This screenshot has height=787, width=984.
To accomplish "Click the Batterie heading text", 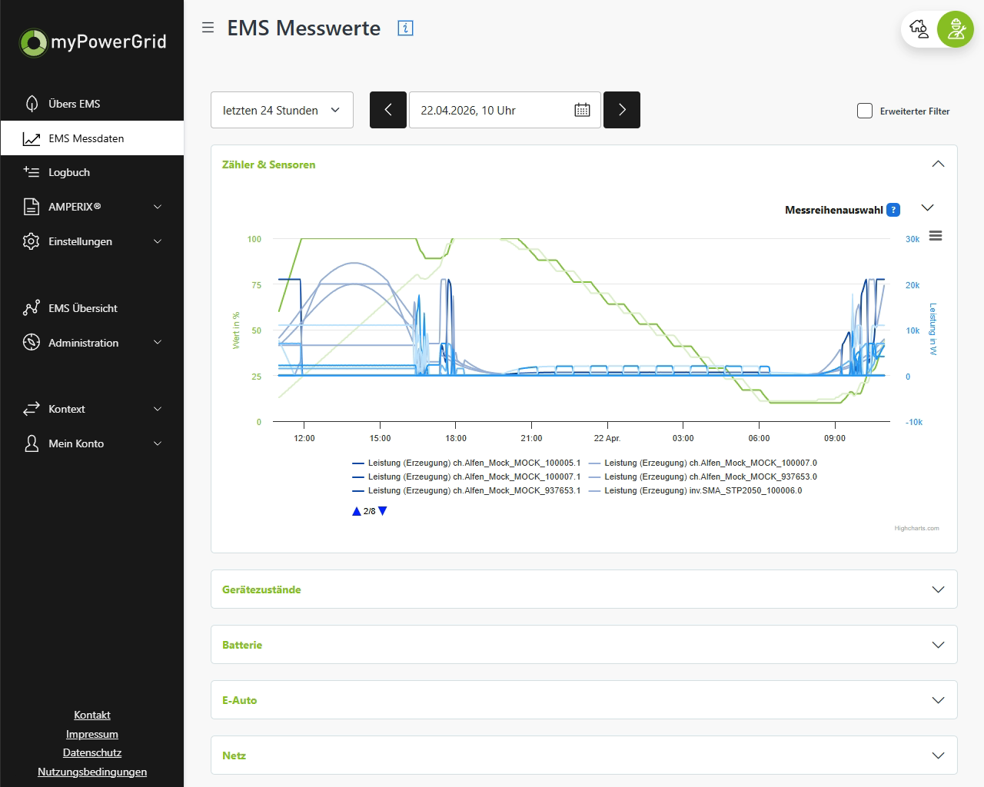I will coord(242,645).
